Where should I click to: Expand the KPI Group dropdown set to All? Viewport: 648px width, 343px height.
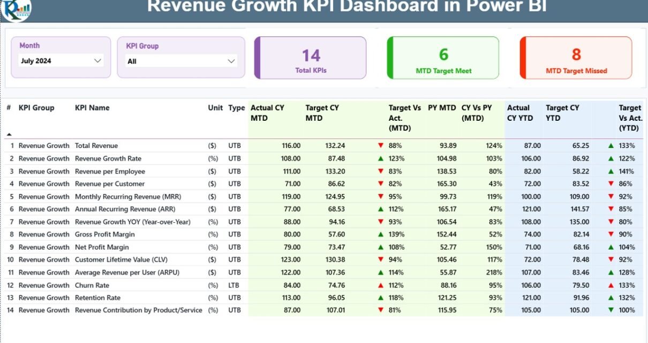click(x=181, y=61)
